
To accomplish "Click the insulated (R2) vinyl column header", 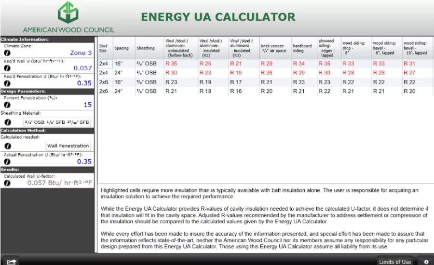I will tap(214, 48).
